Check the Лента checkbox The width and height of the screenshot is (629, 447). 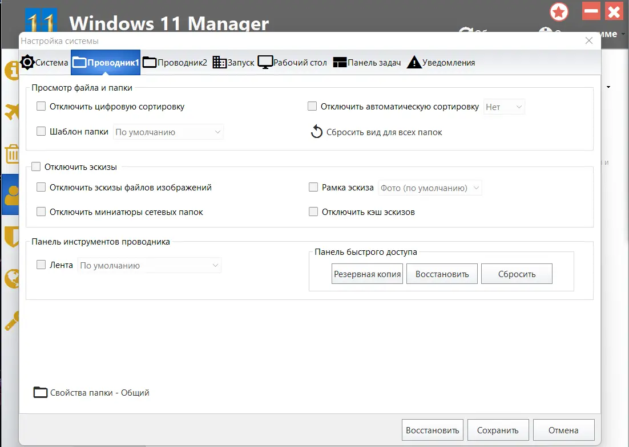click(41, 265)
